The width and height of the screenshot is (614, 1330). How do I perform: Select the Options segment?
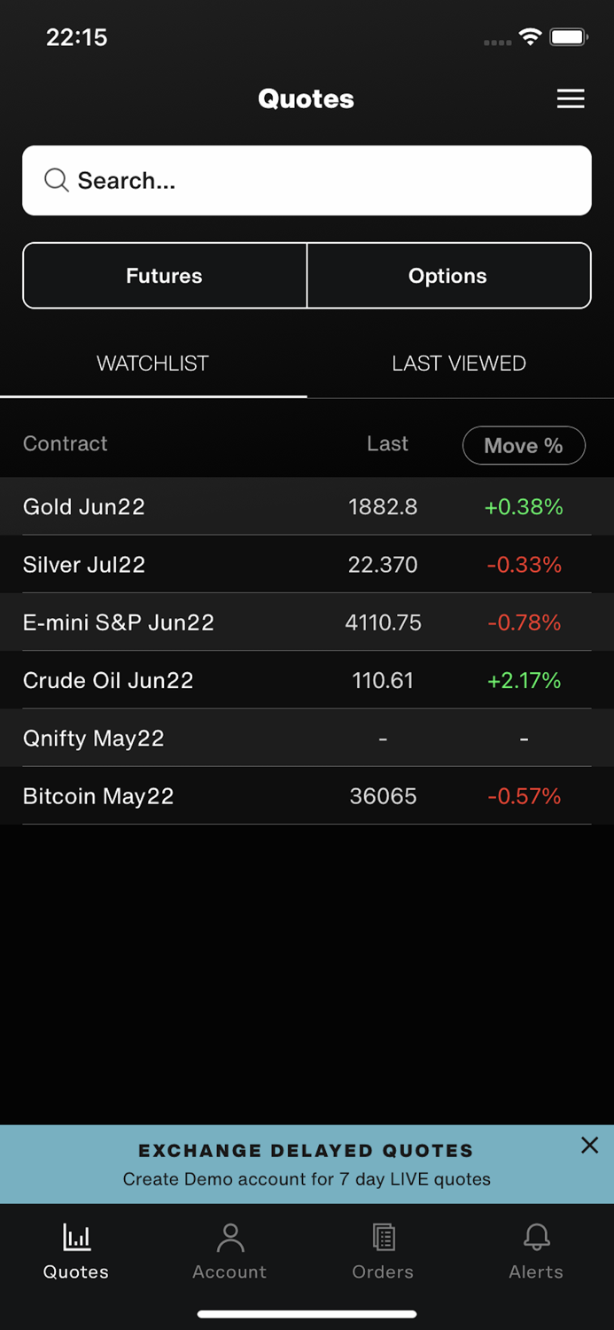[447, 276]
